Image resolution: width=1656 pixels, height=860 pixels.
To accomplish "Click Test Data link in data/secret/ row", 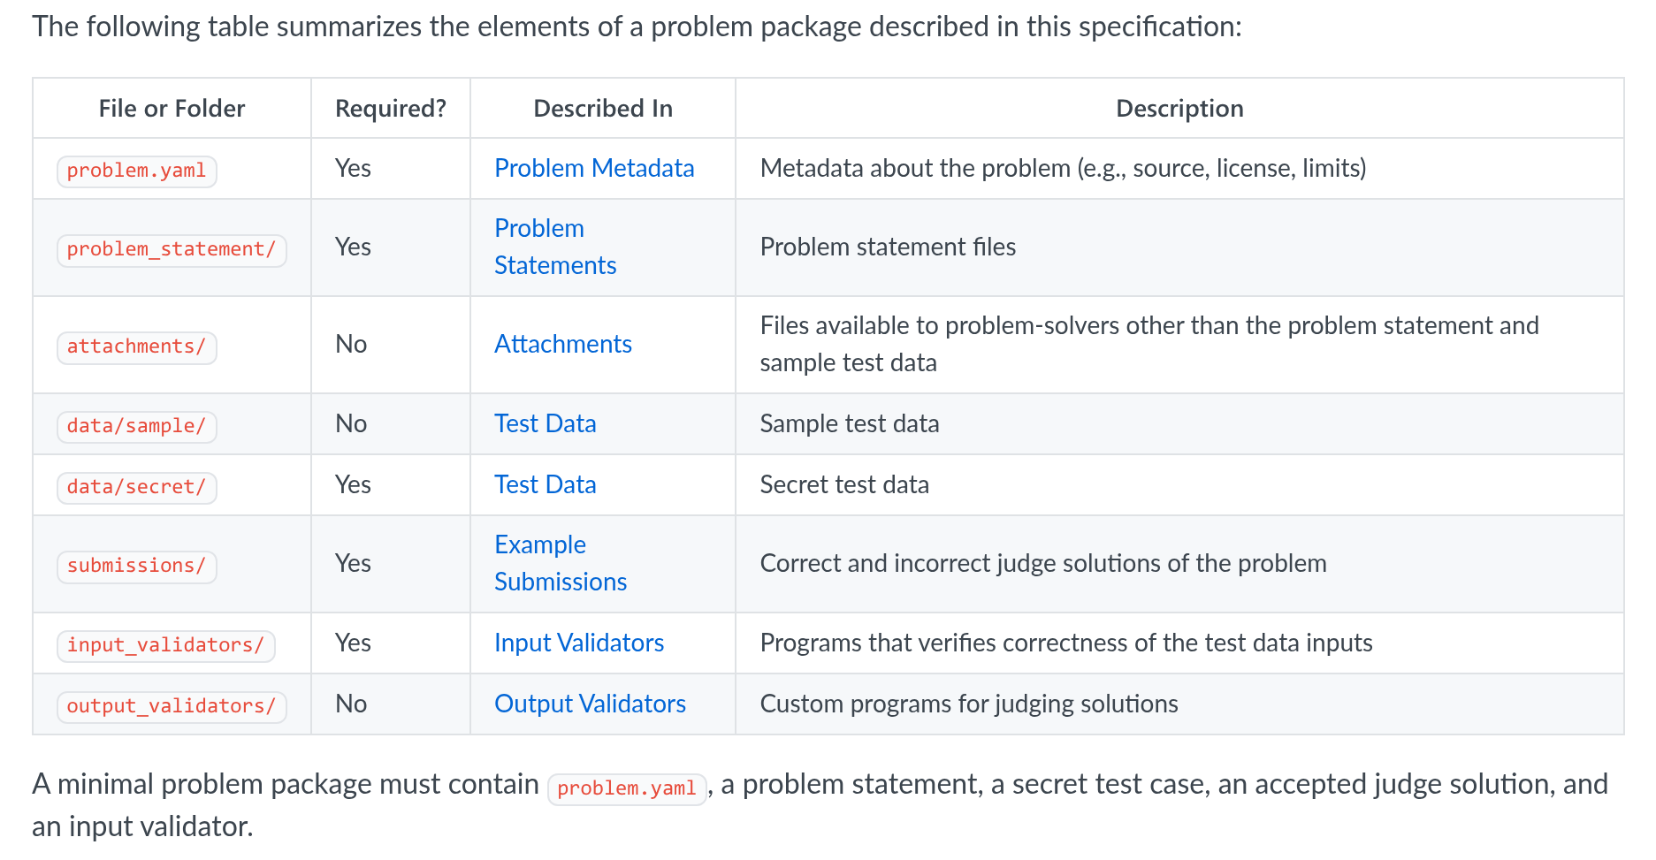I will 545,484.
